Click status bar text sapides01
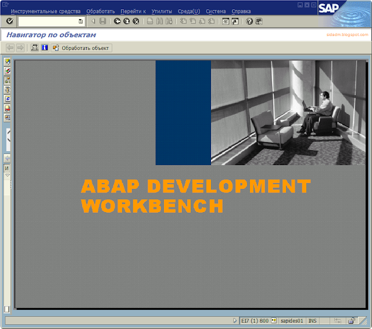Screen dimensions: 372x329 point(292,321)
